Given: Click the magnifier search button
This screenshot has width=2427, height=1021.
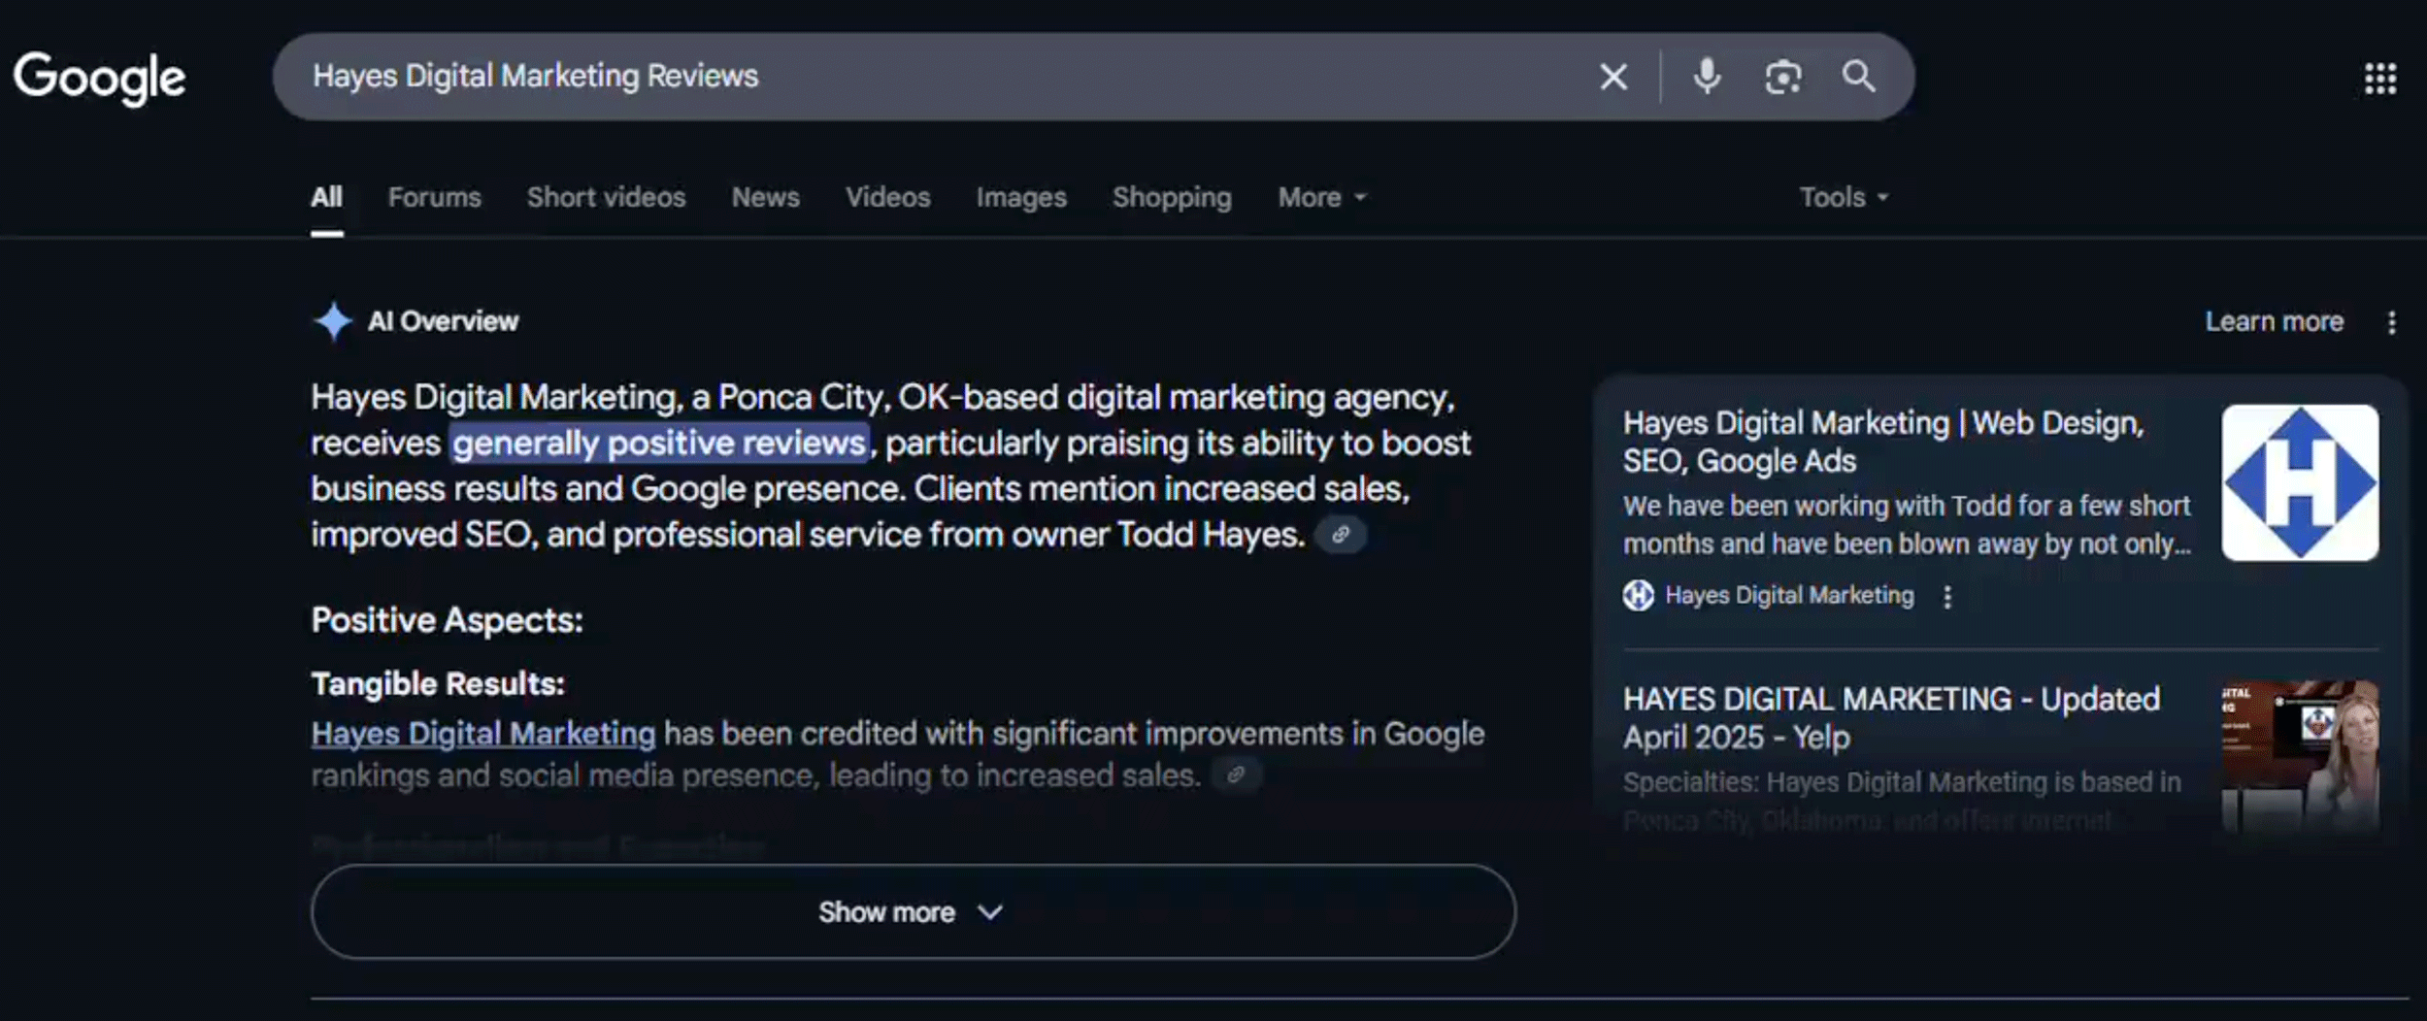Looking at the screenshot, I should click(x=1858, y=77).
